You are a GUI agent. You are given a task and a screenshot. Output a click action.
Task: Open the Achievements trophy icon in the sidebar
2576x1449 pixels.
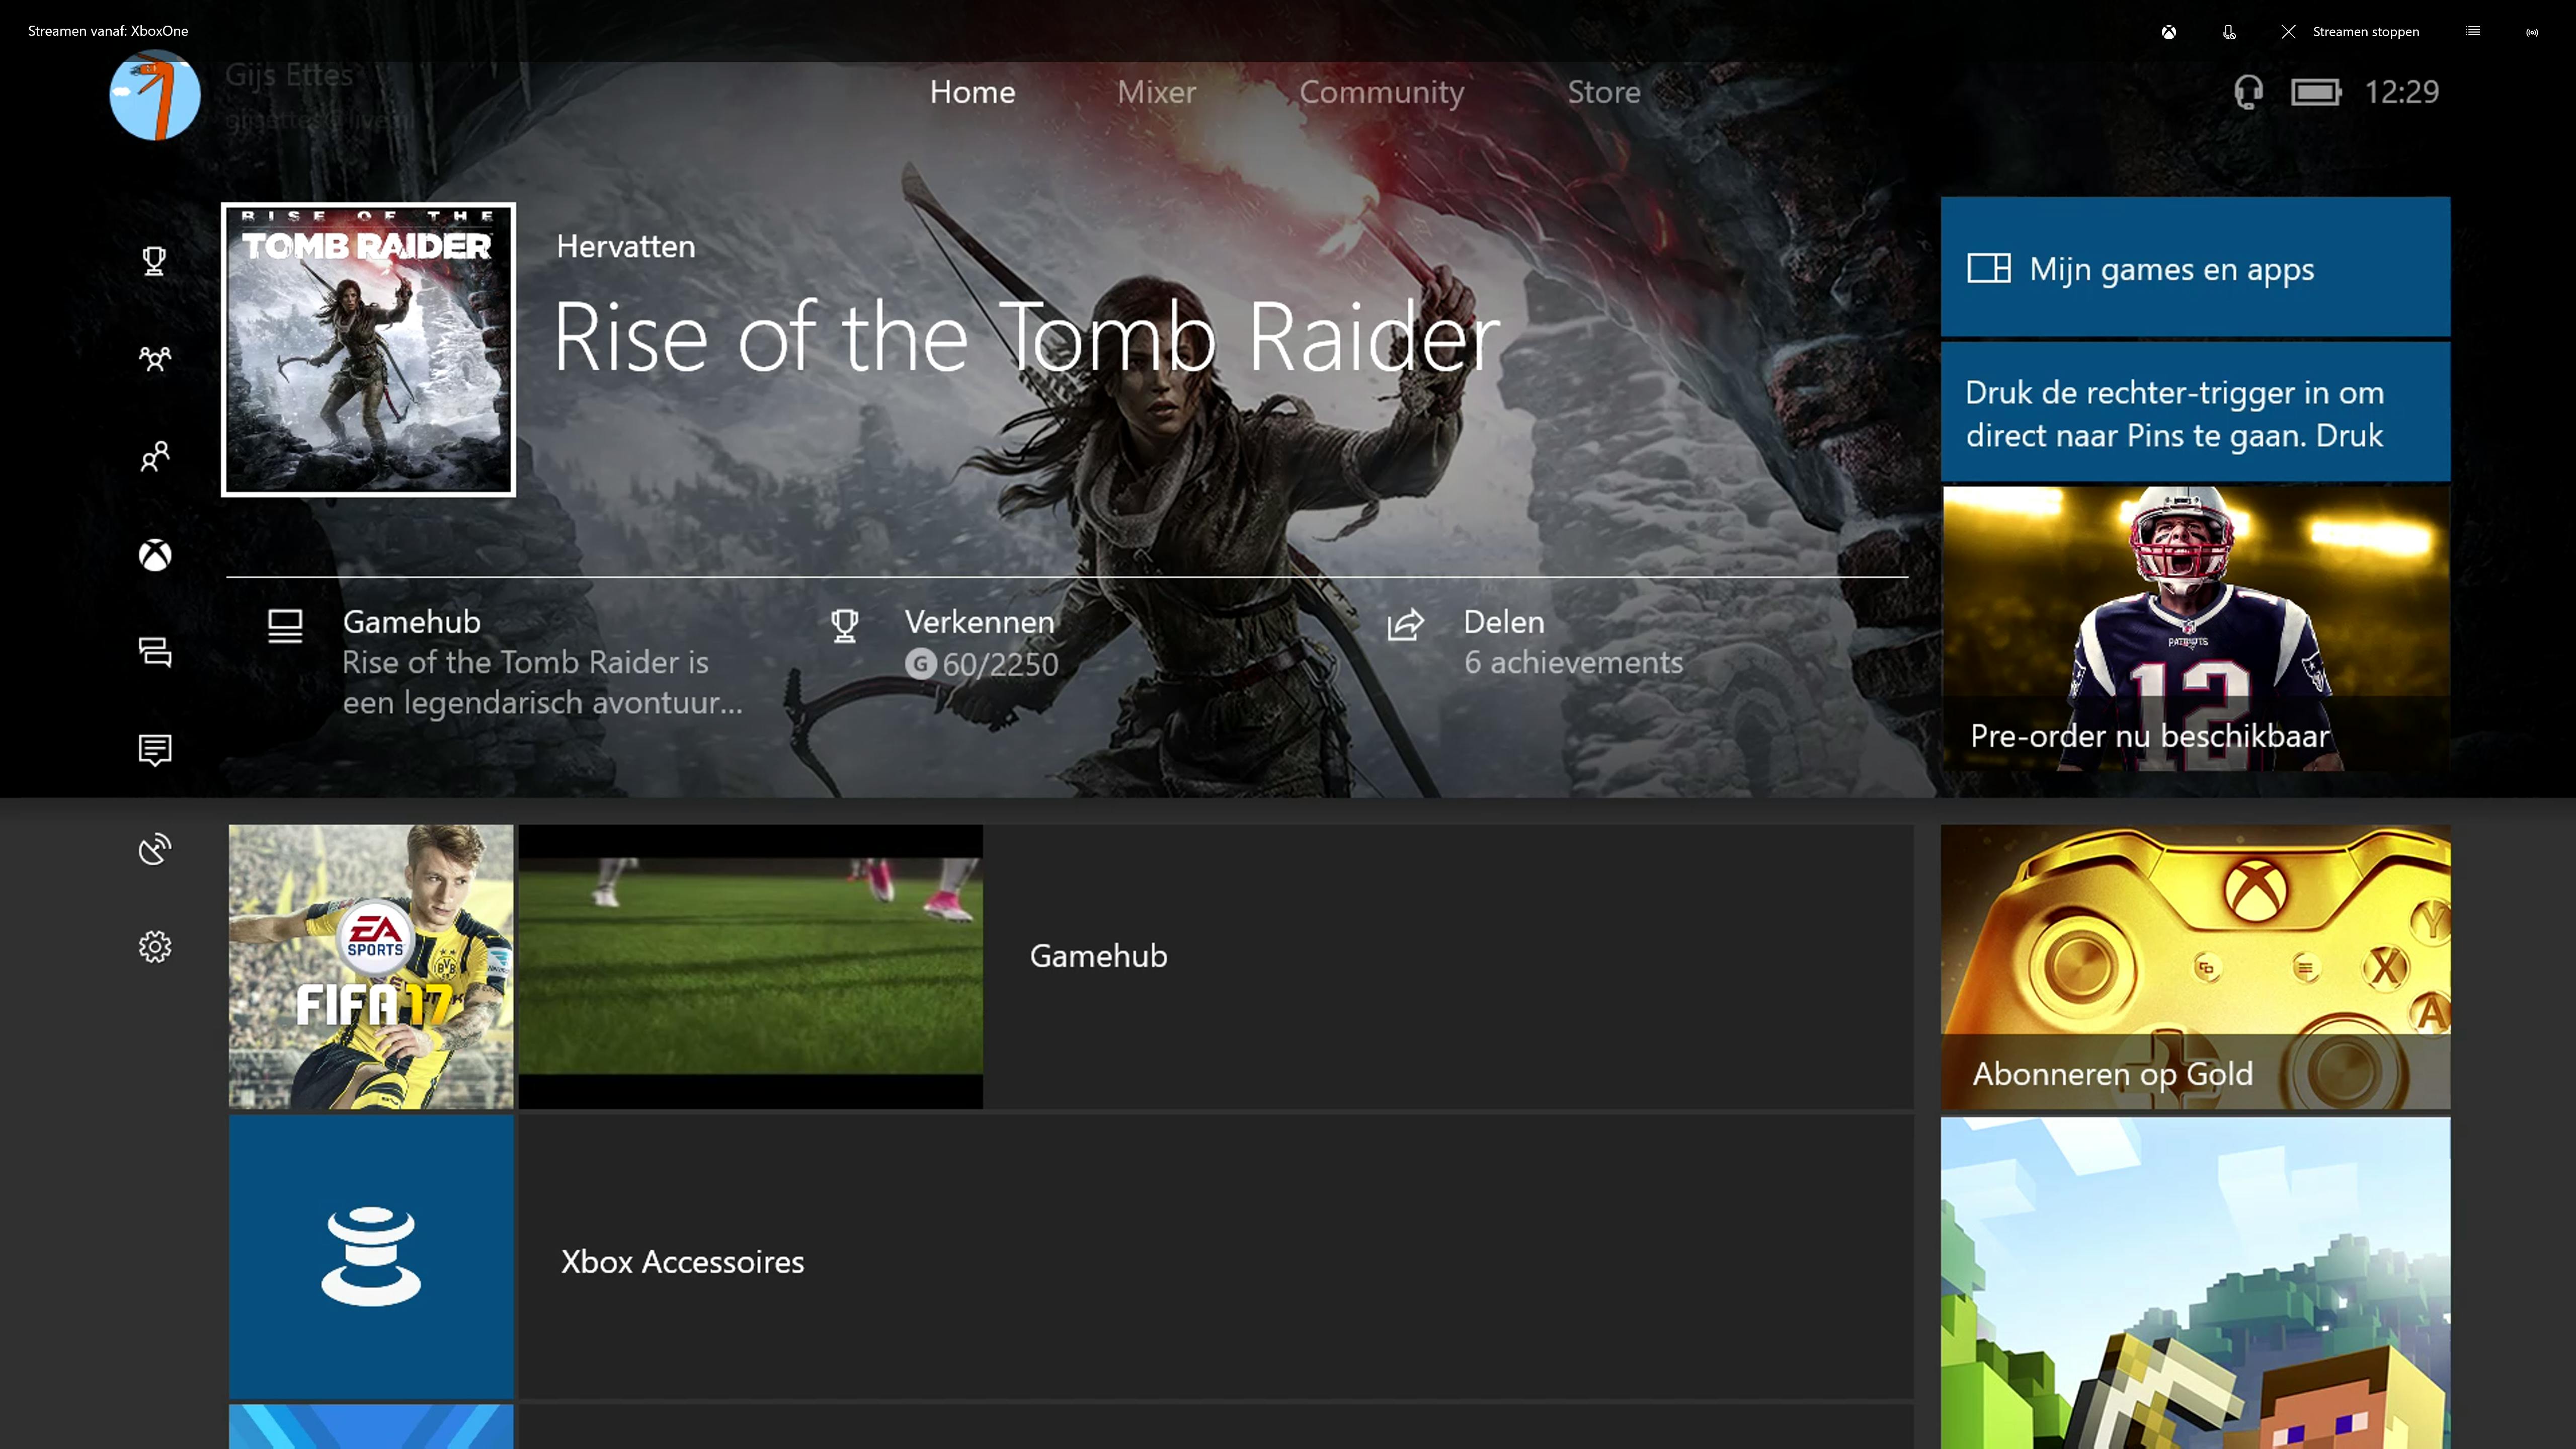[x=154, y=261]
